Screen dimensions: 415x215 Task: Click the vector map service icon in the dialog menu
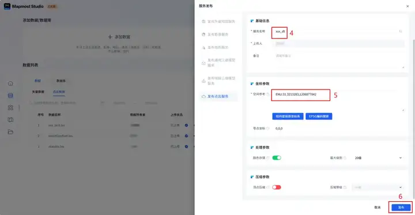[x=203, y=21]
